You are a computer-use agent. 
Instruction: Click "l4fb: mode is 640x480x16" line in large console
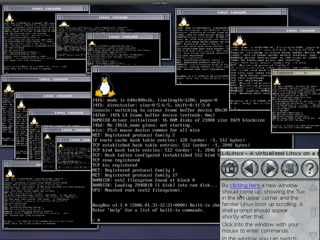(155, 100)
